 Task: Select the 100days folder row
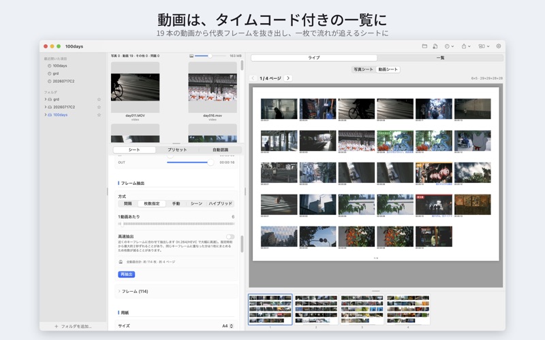(72, 114)
